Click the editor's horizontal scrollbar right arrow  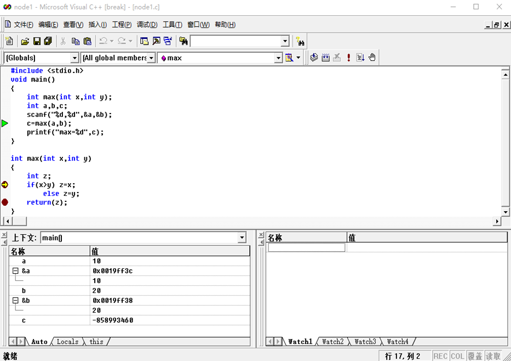[x=497, y=221]
